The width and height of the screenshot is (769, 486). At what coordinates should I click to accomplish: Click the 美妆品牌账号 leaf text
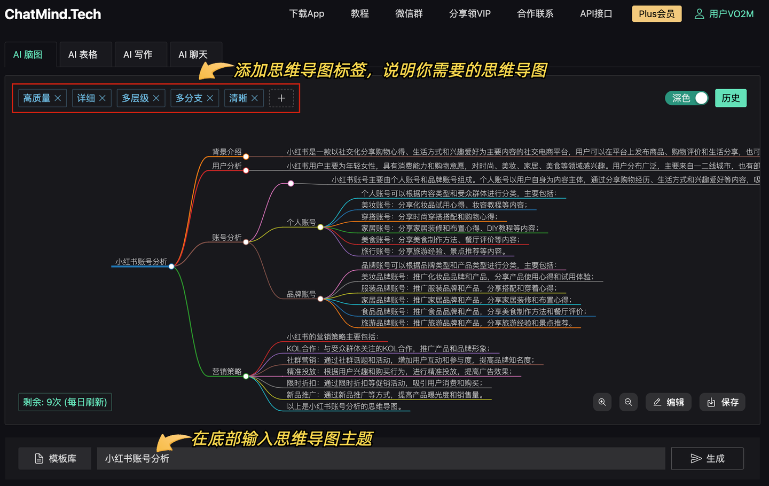[x=478, y=277]
